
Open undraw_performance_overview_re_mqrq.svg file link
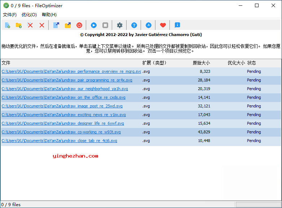pyautogui.click(x=71, y=71)
